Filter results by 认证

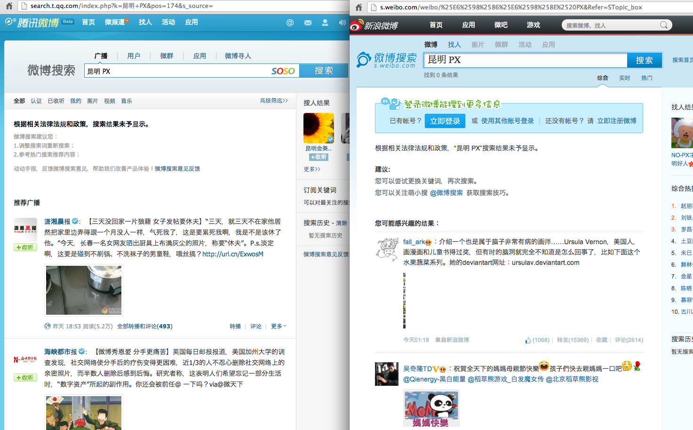click(x=36, y=101)
